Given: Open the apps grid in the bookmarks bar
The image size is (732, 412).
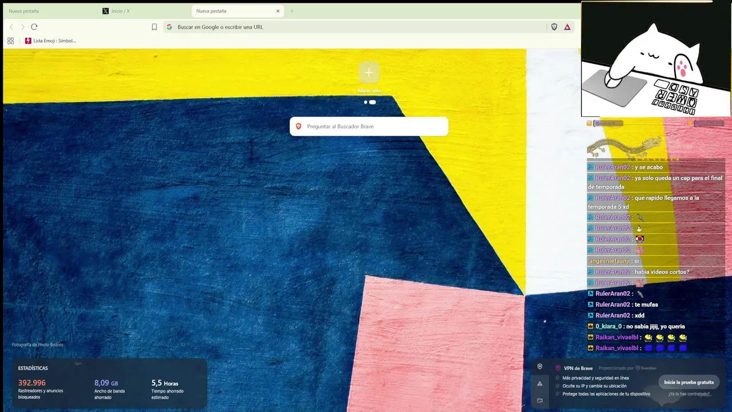Looking at the screenshot, I should tap(10, 41).
